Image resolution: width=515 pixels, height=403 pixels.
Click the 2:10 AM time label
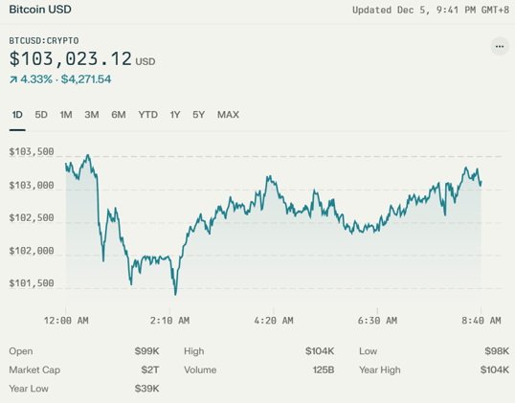pyautogui.click(x=169, y=321)
